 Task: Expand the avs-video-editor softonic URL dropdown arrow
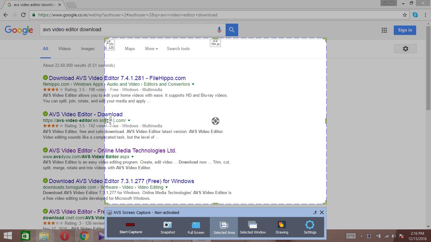pos(129,121)
